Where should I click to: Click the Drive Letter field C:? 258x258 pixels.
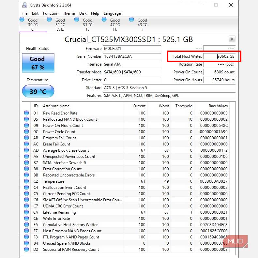point(132,80)
